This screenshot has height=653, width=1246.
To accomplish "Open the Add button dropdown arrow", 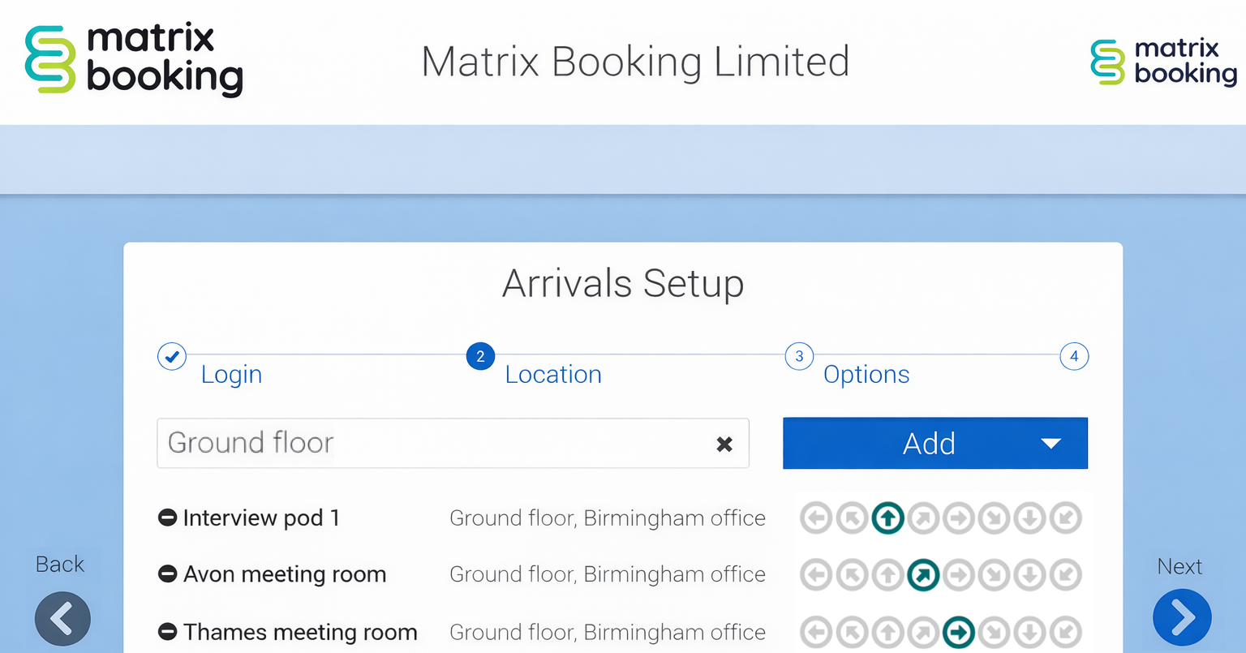I will pos(1051,444).
